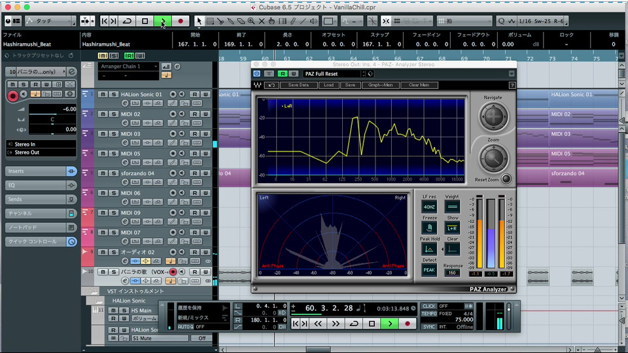The width and height of the screenshot is (628, 353).
Task: Click Rewind in bottom transport panel
Action: (x=318, y=324)
